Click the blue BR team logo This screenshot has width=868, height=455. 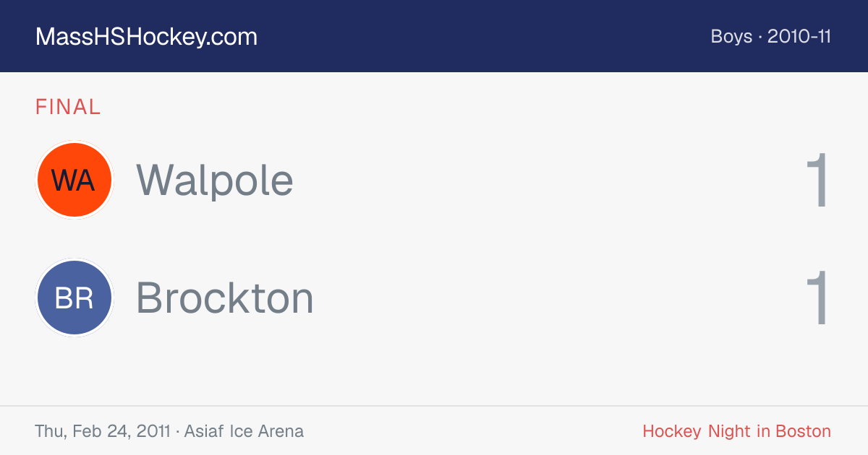pos(74,298)
